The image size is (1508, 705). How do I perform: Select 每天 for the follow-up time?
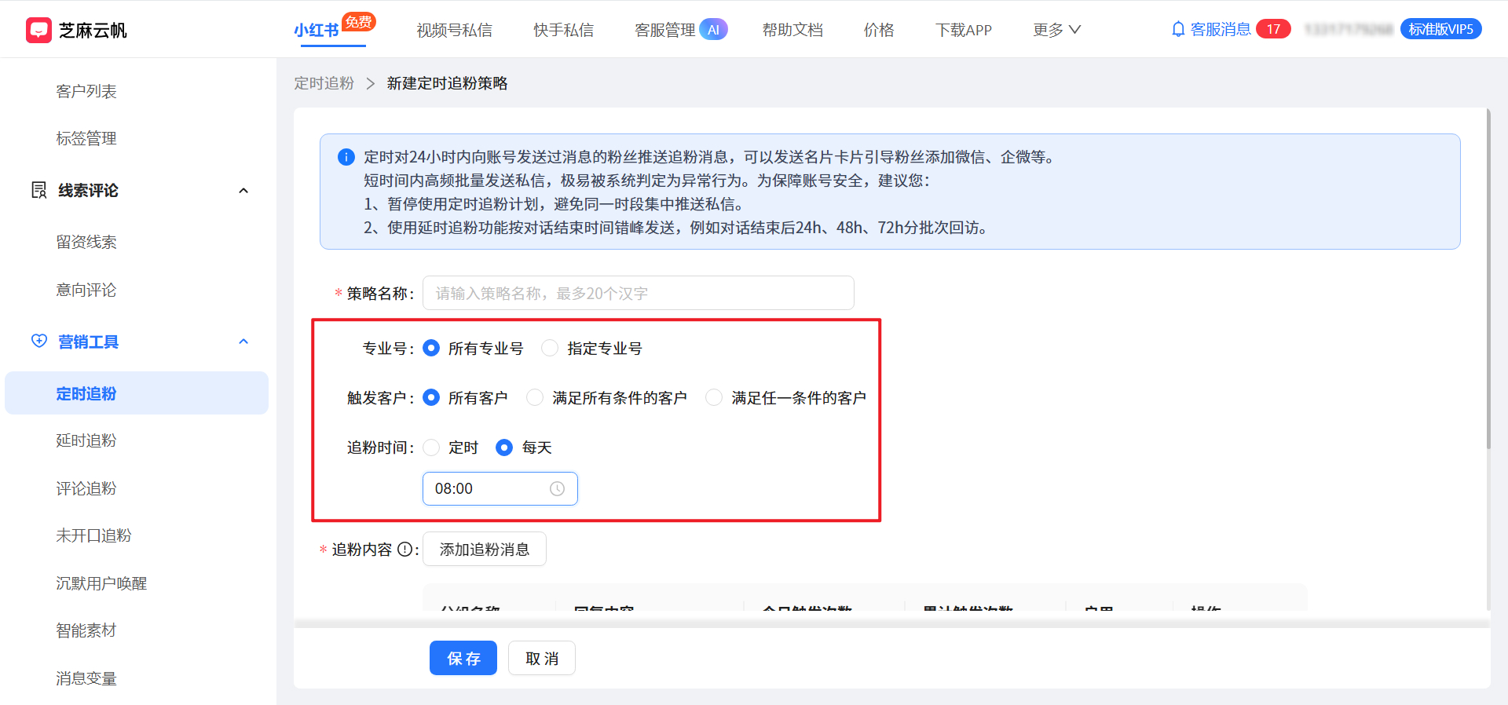point(504,447)
